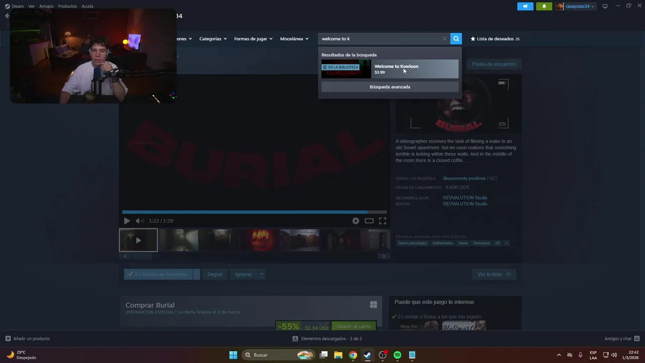Screen dimensions: 645x363
Task: Expand the Formas de jugar dropdown
Action: [253, 39]
